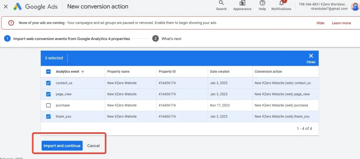Click the 1 - 4 of 4 pagination text
The image size is (360, 159).
(304, 128)
